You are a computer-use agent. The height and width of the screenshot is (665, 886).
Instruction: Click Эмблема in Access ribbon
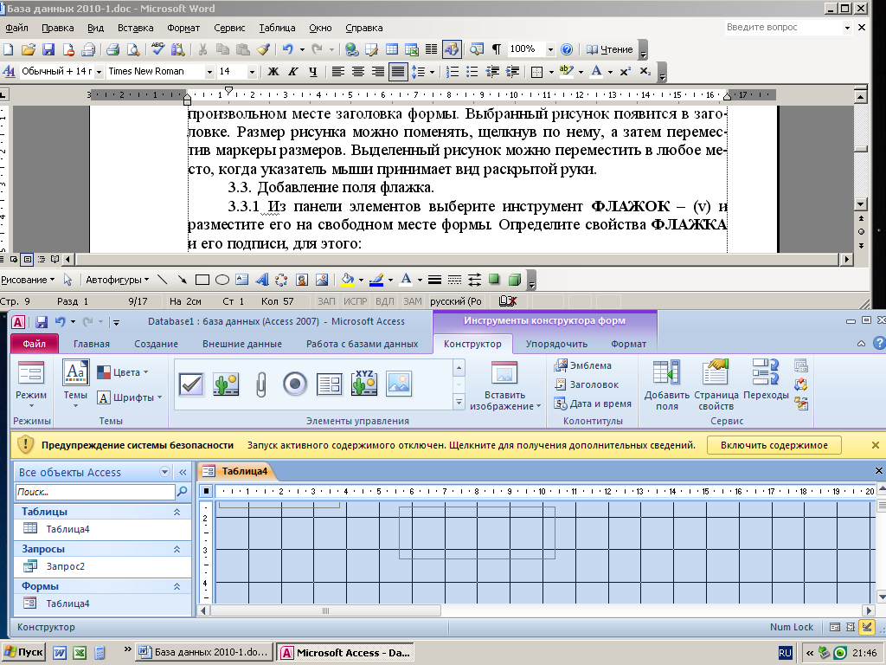click(583, 366)
